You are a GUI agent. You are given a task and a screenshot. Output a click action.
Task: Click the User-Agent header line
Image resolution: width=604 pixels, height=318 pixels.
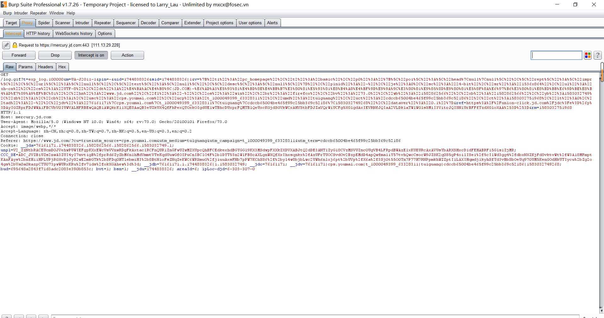point(114,122)
